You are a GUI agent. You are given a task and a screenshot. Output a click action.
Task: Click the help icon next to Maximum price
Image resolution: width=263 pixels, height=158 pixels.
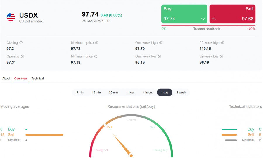coord(97,43)
